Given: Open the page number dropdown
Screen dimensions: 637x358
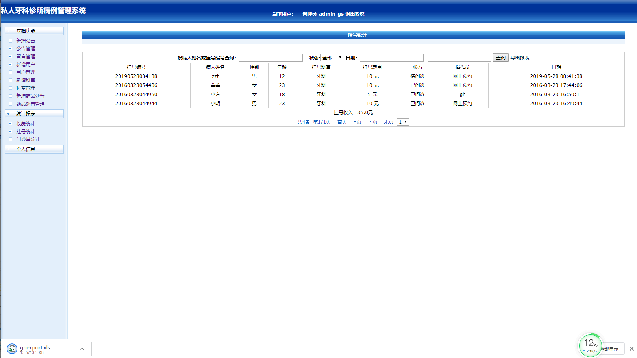Looking at the screenshot, I should [x=403, y=122].
